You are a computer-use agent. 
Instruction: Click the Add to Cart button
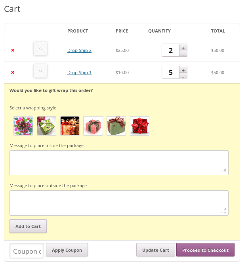(x=28, y=226)
